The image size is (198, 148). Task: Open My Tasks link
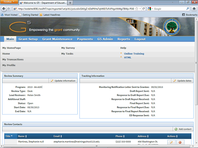(67, 54)
